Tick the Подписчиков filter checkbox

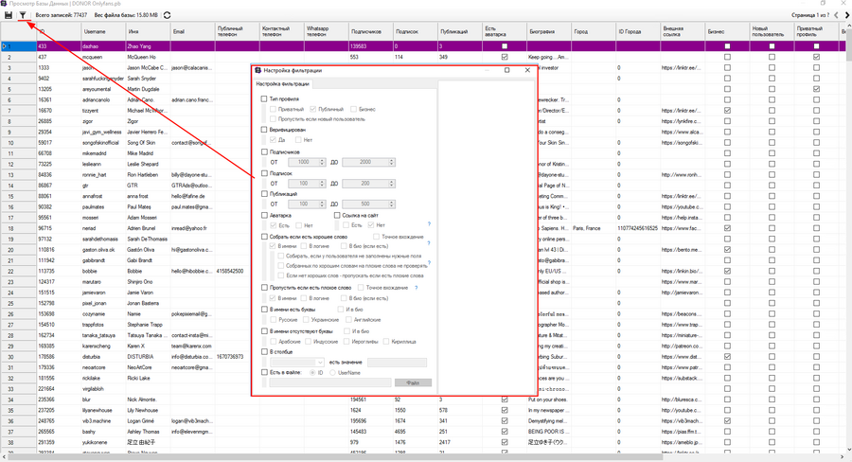pyautogui.click(x=264, y=152)
